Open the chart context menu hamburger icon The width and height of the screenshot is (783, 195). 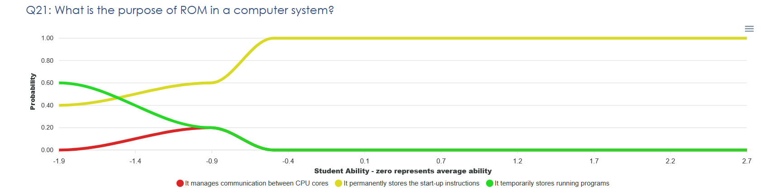point(749,29)
